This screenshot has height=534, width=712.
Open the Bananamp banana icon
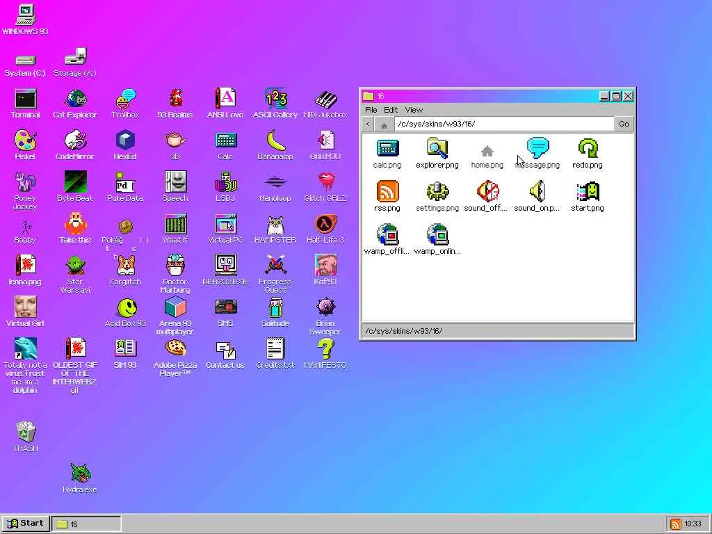pos(275,145)
